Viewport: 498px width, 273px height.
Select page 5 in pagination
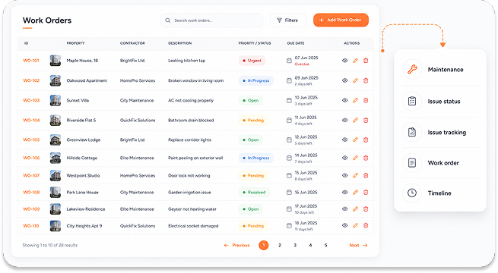coord(325,245)
